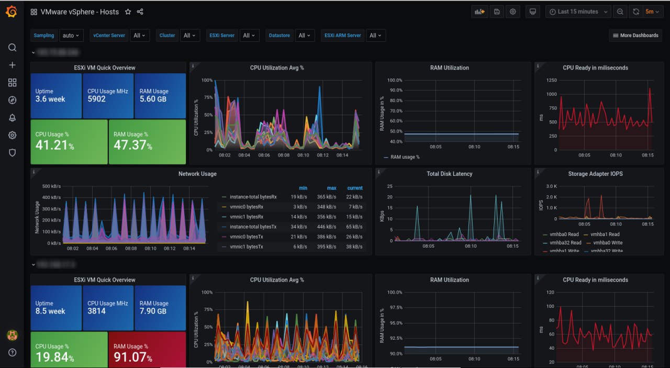Open the Cluster All dropdown
Image resolution: width=670 pixels, height=368 pixels.
(x=189, y=36)
